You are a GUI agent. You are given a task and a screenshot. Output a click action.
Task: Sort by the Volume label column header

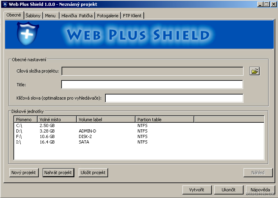pos(106,120)
